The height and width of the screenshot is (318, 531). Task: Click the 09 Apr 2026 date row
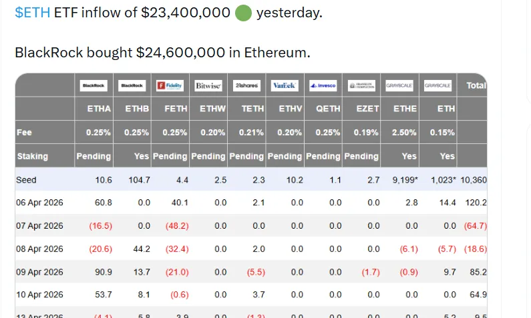click(39, 272)
